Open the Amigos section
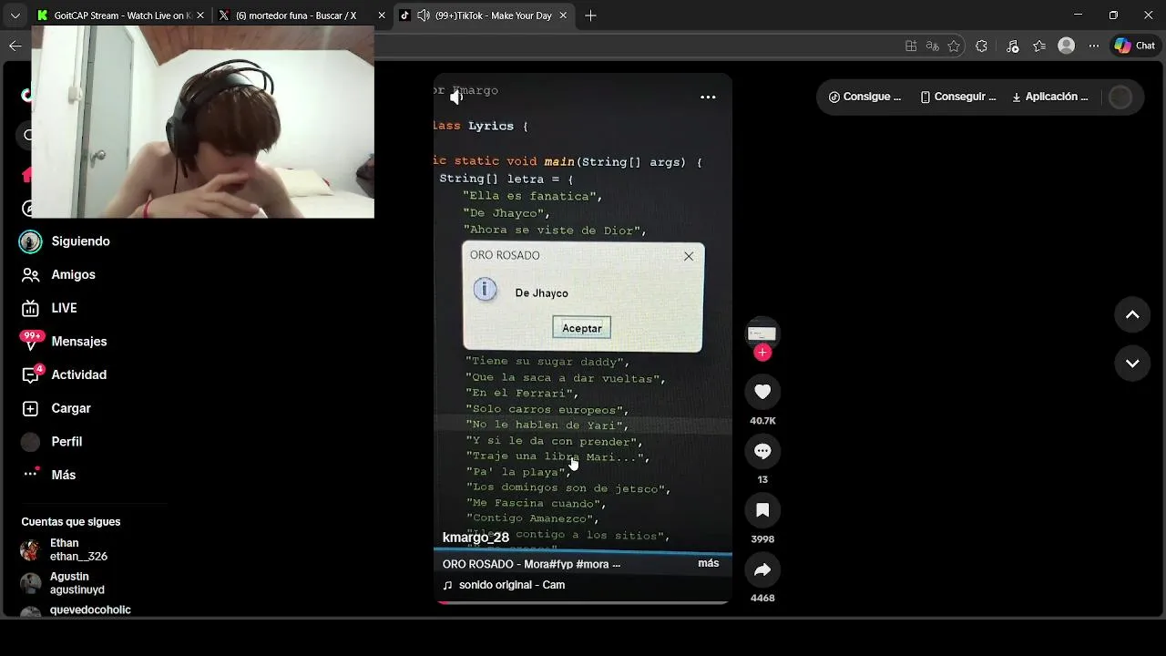1166x656 pixels. [73, 274]
